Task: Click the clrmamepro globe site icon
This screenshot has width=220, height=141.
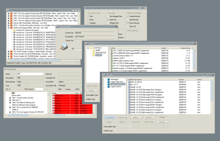Action: (x=108, y=80)
